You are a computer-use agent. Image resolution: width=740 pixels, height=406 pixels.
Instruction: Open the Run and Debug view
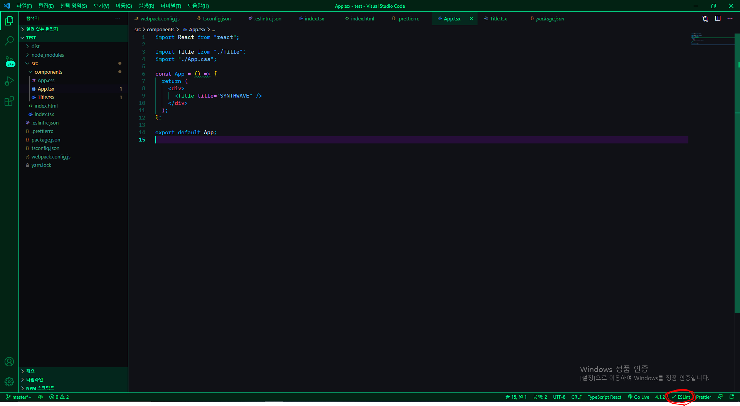pyautogui.click(x=9, y=81)
